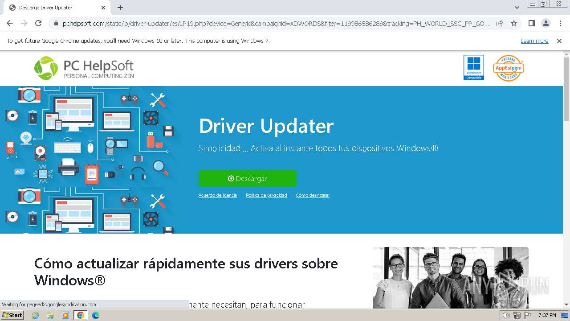Click the 7:37 PM system clock
Screen dimensions: 570x321
(547, 315)
